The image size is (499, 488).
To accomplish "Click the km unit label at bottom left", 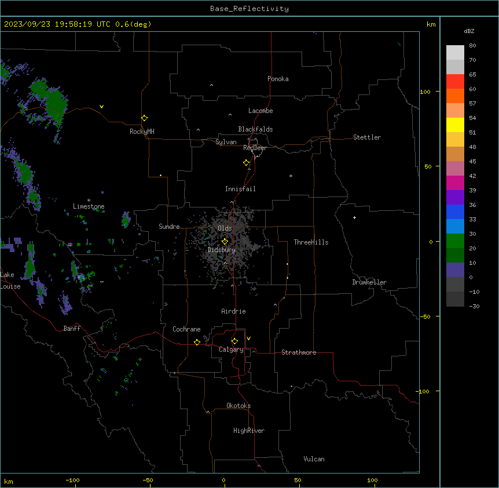I will (9, 481).
